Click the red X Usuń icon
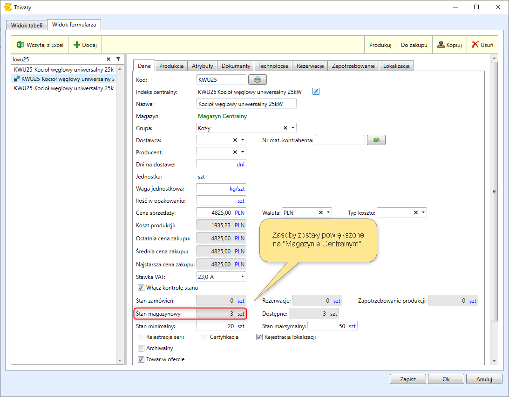Viewport: 509px width, 397px height. (x=475, y=45)
